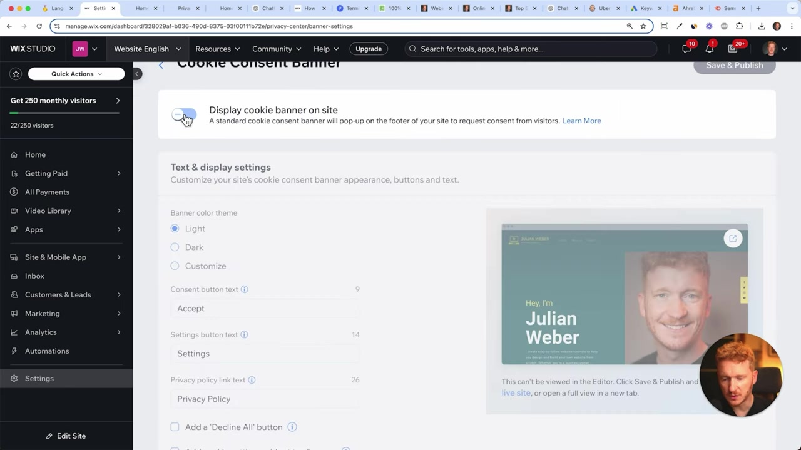Click the Decline All button info icon
The width and height of the screenshot is (801, 450).
pos(292,427)
